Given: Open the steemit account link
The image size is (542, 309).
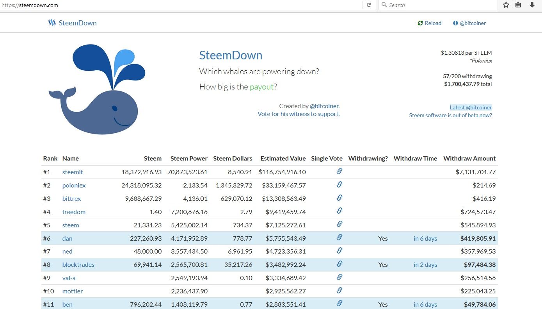Looking at the screenshot, I should tap(73, 172).
